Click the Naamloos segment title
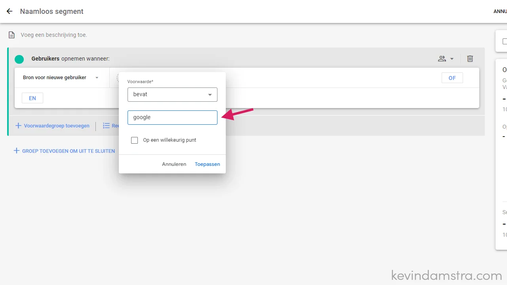Viewport: 507px width, 285px height. [x=52, y=11]
